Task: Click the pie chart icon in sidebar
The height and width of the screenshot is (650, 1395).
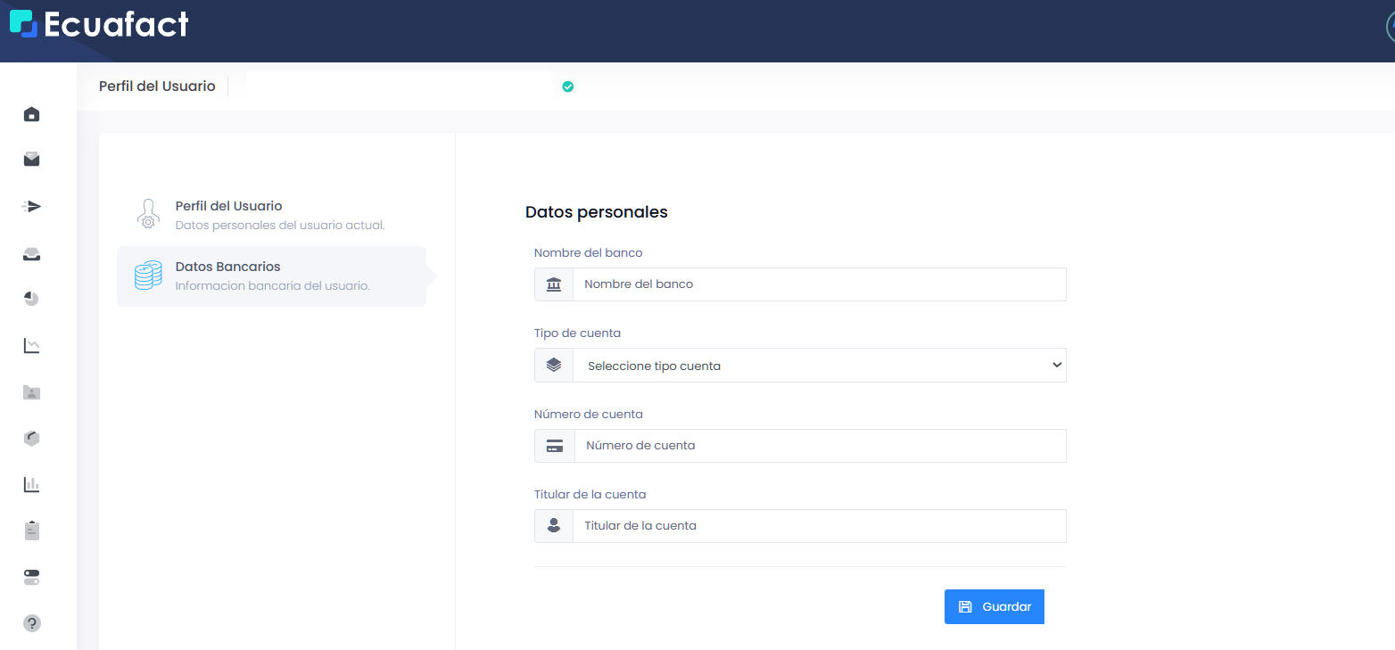Action: click(32, 299)
